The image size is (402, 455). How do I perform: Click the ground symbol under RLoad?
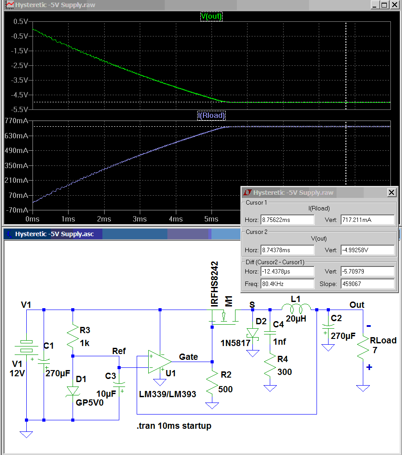pos(363,388)
